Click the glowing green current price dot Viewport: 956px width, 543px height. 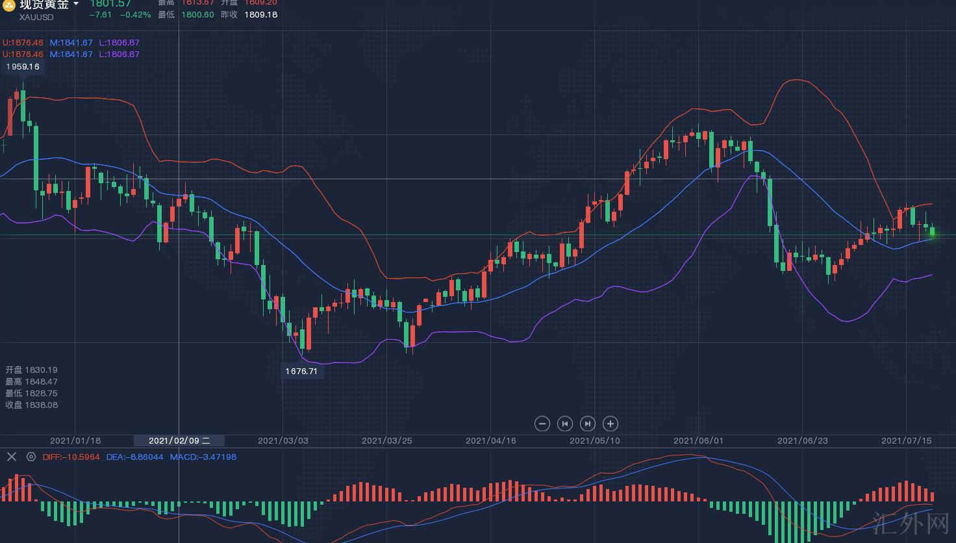click(933, 232)
